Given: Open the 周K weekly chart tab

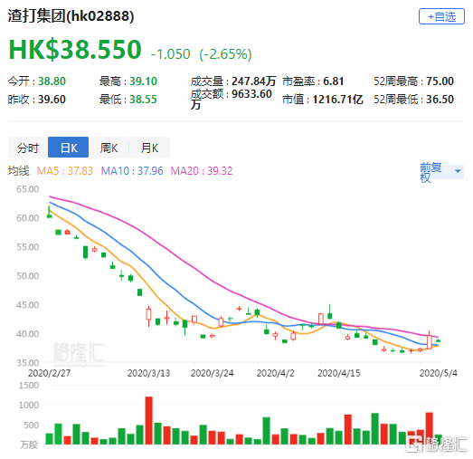Looking at the screenshot, I should [x=109, y=148].
